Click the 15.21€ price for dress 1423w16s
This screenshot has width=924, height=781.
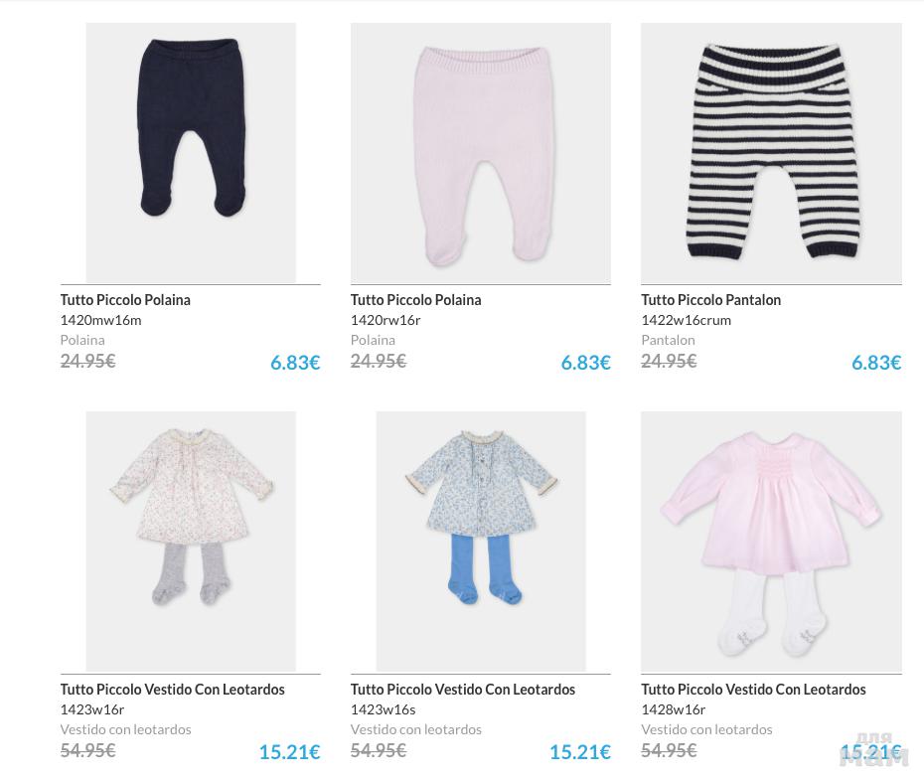(579, 752)
